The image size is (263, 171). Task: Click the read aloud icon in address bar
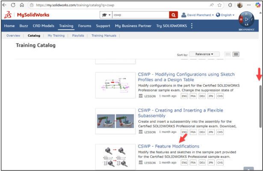[212, 5]
